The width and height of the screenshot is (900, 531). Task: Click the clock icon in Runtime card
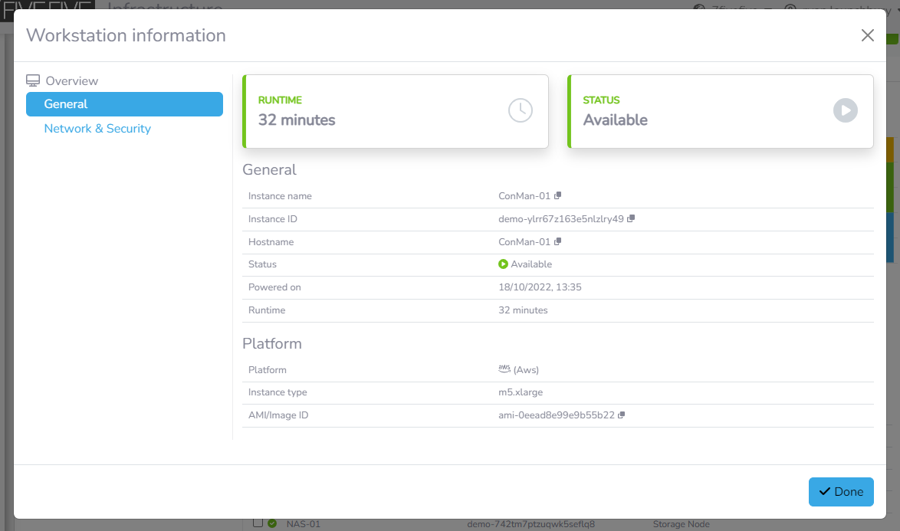pos(520,110)
